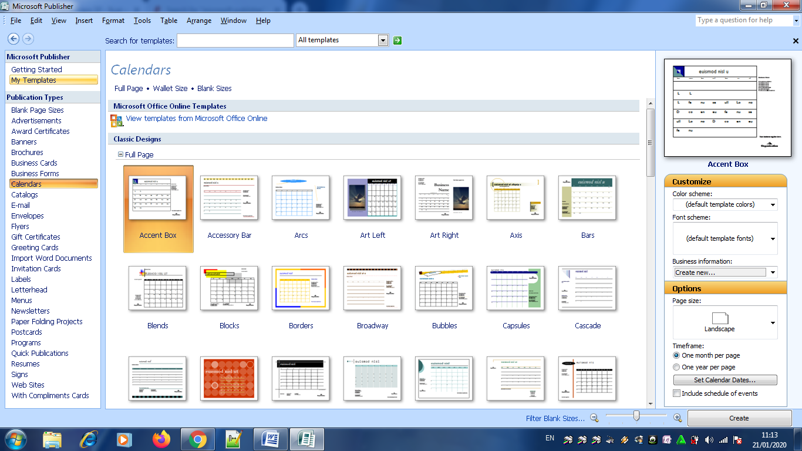Image resolution: width=802 pixels, height=451 pixels.
Task: Pick the Blends calendar template
Action: coord(157,298)
